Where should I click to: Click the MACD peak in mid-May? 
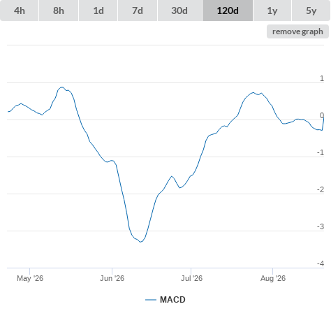pyautogui.click(x=62, y=87)
